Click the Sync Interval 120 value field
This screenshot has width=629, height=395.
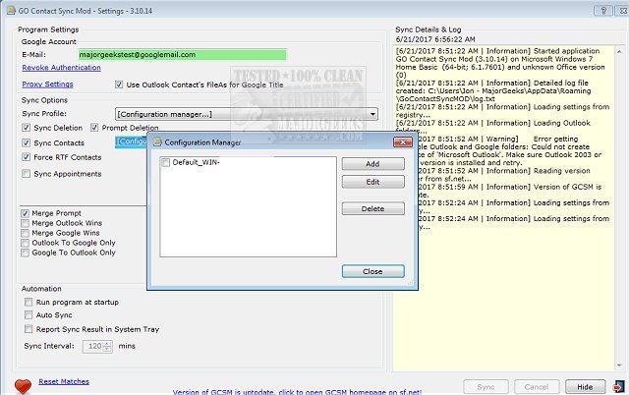tap(93, 346)
